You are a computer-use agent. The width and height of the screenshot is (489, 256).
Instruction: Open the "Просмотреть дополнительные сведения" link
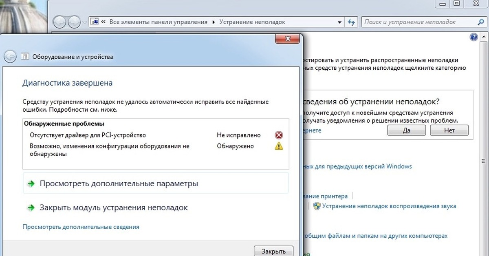pyautogui.click(x=81, y=227)
